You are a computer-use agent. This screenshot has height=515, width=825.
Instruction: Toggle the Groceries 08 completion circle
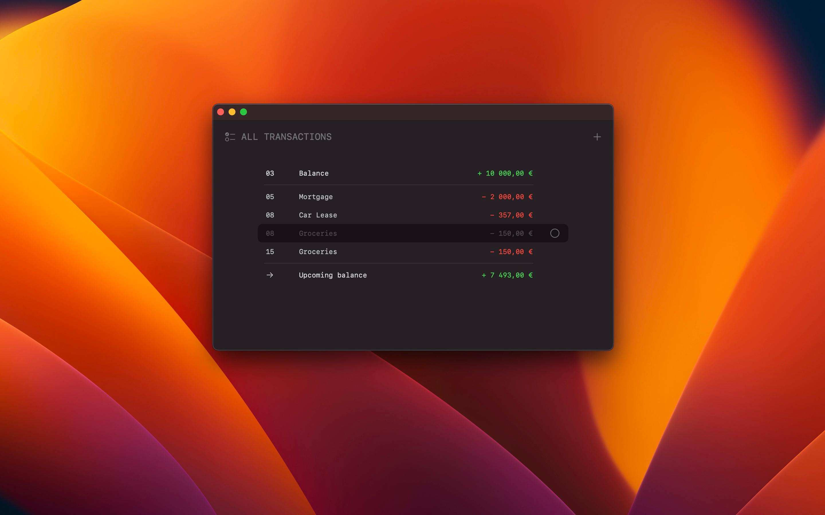pos(555,233)
